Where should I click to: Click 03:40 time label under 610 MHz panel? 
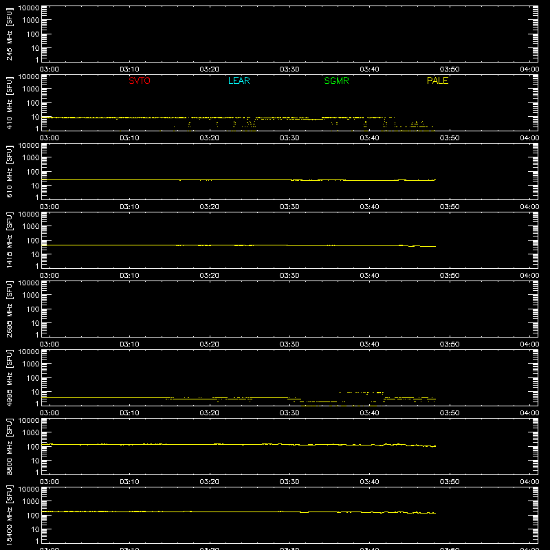pos(369,207)
